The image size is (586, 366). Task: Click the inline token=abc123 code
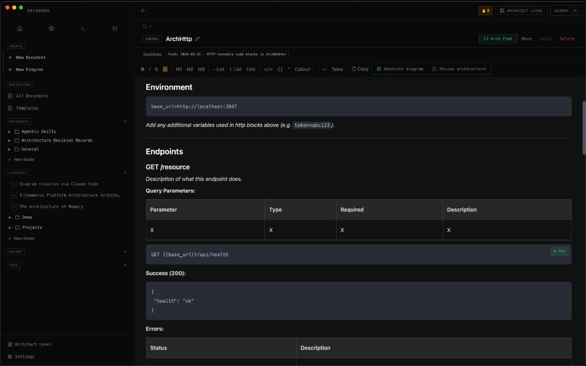[312, 125]
